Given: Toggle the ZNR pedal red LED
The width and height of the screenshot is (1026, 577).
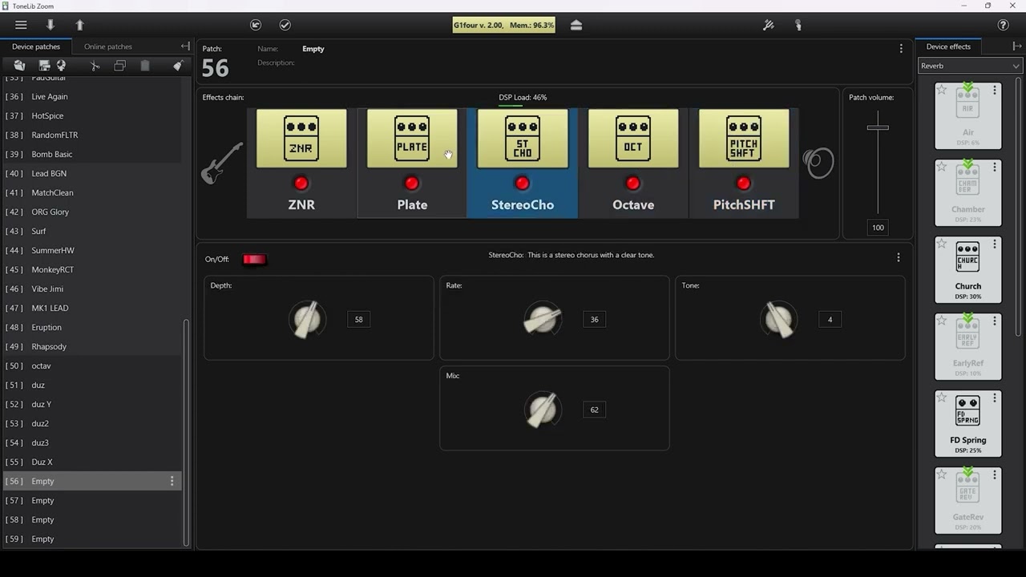Looking at the screenshot, I should 301,183.
